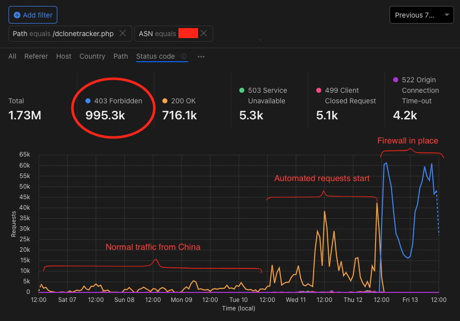Remove the ASN filter via its X icon
The image size is (460, 321).
(x=205, y=33)
